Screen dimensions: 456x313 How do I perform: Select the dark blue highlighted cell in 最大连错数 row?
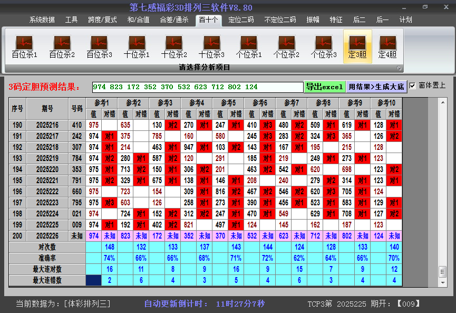94,280
